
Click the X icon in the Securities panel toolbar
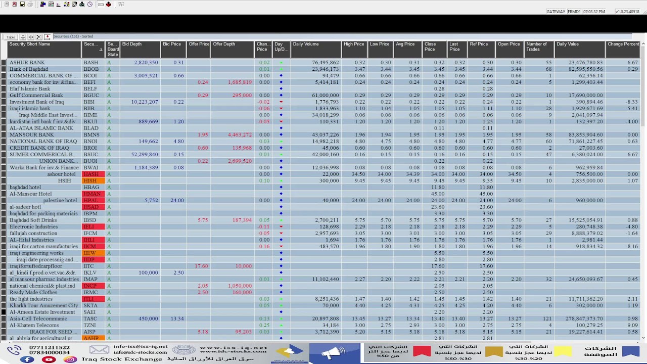39,37
